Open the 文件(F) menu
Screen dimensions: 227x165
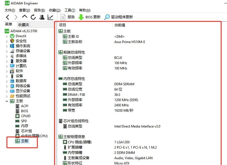click(10, 10)
